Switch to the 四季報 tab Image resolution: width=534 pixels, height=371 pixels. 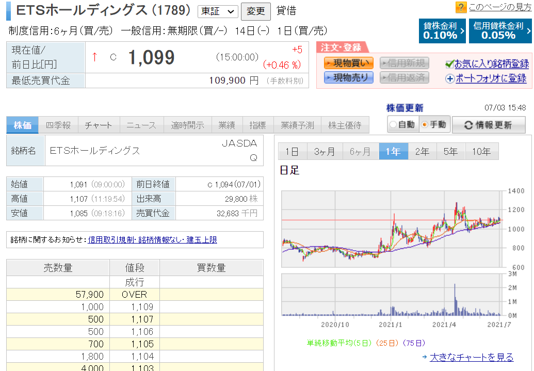click(x=58, y=125)
